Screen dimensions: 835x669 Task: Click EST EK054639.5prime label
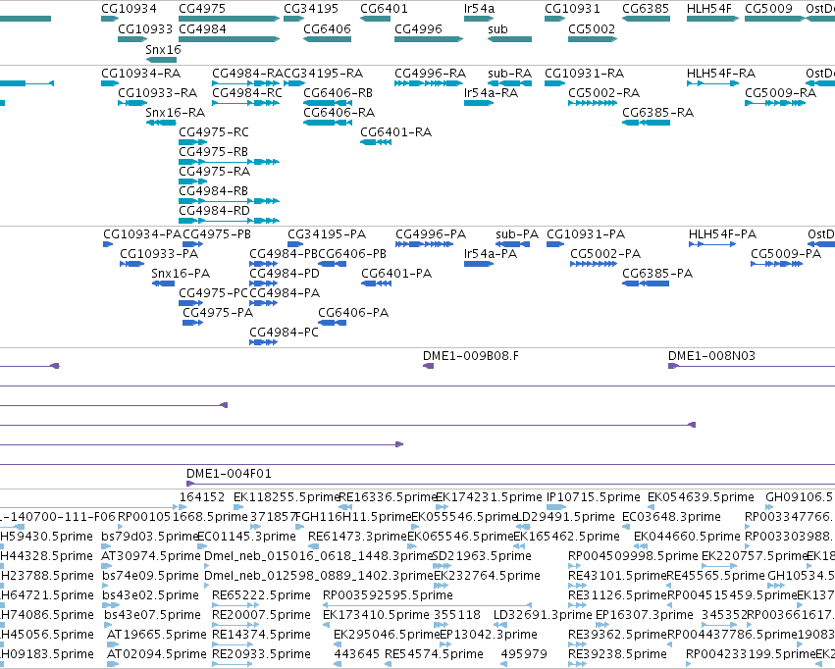click(701, 497)
